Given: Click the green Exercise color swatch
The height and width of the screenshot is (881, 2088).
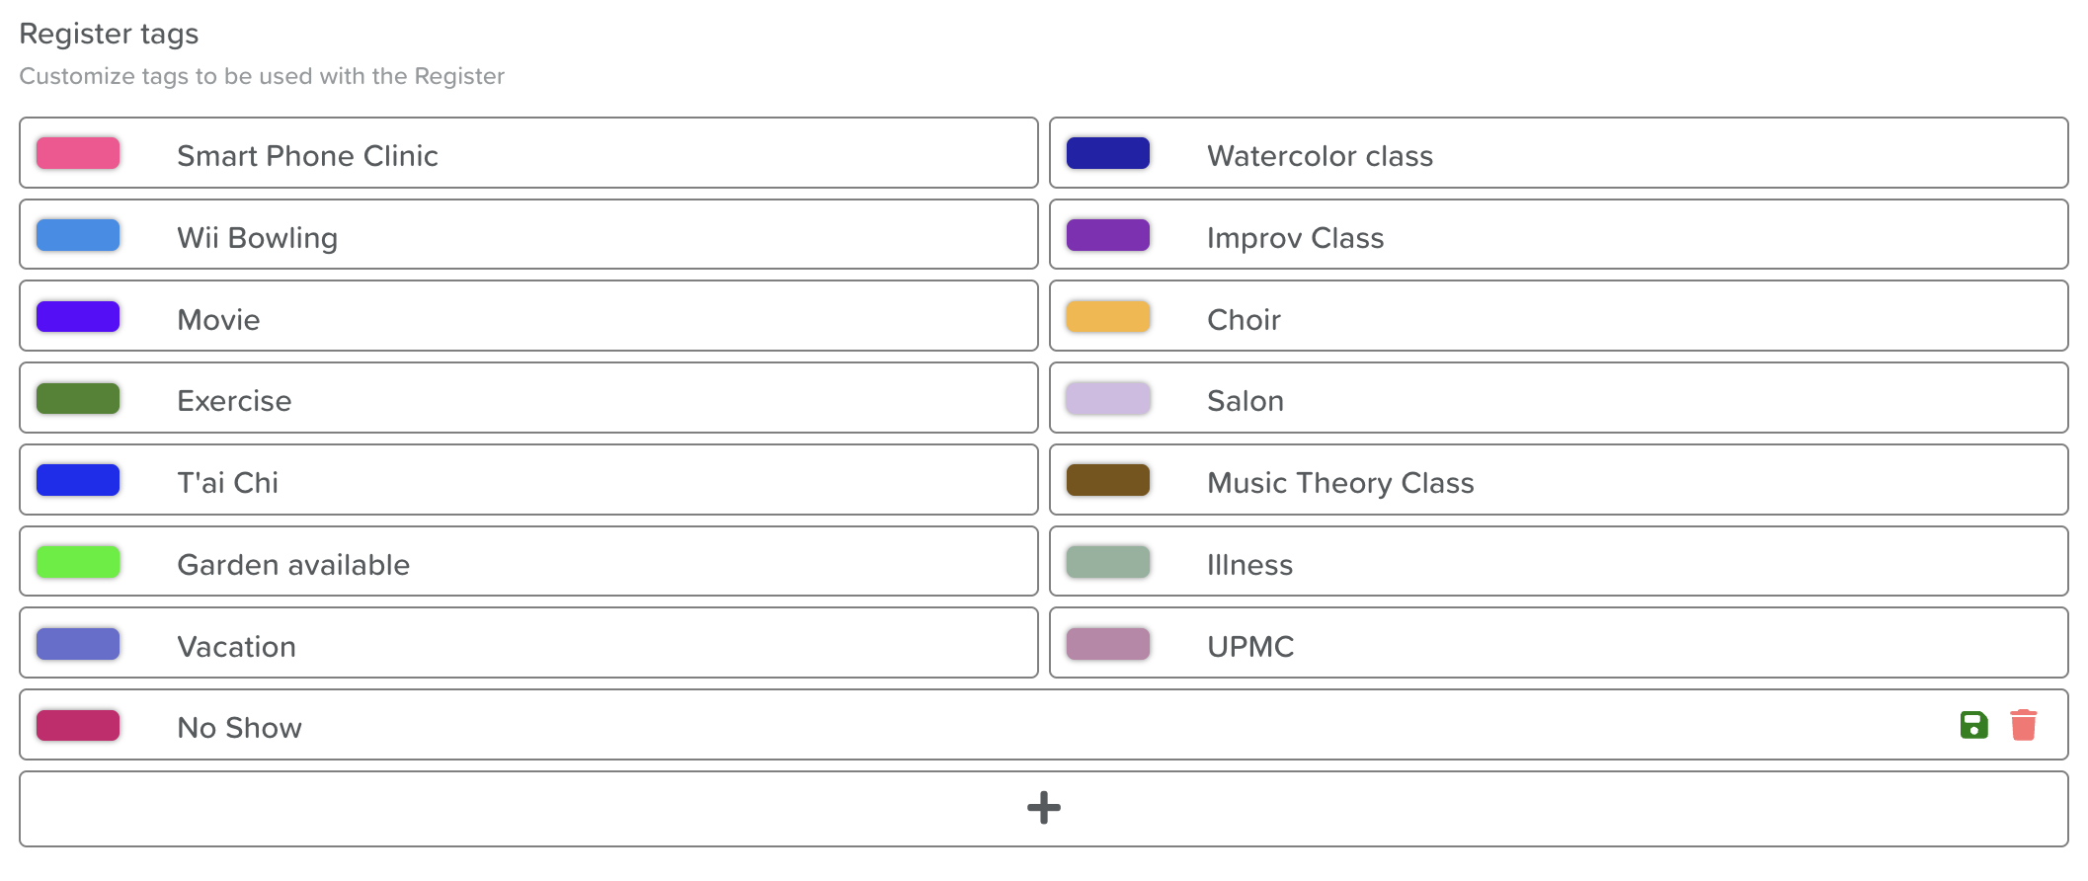Looking at the screenshot, I should coord(78,399).
